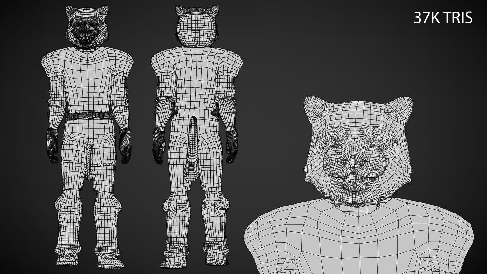Click the center back panel of rear-view jersey

(x=196, y=79)
